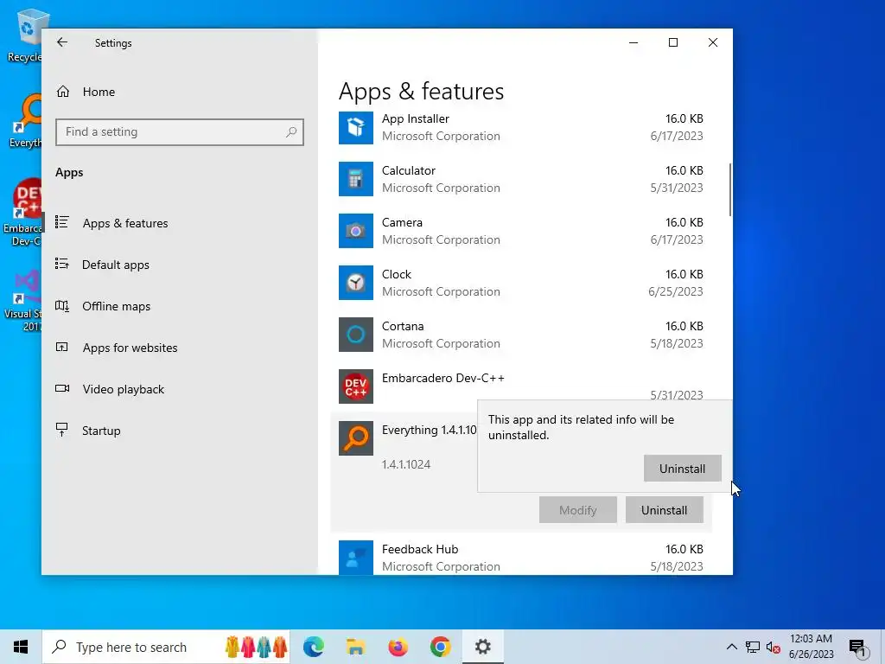Select the Clock app icon
885x664 pixels.
[355, 283]
